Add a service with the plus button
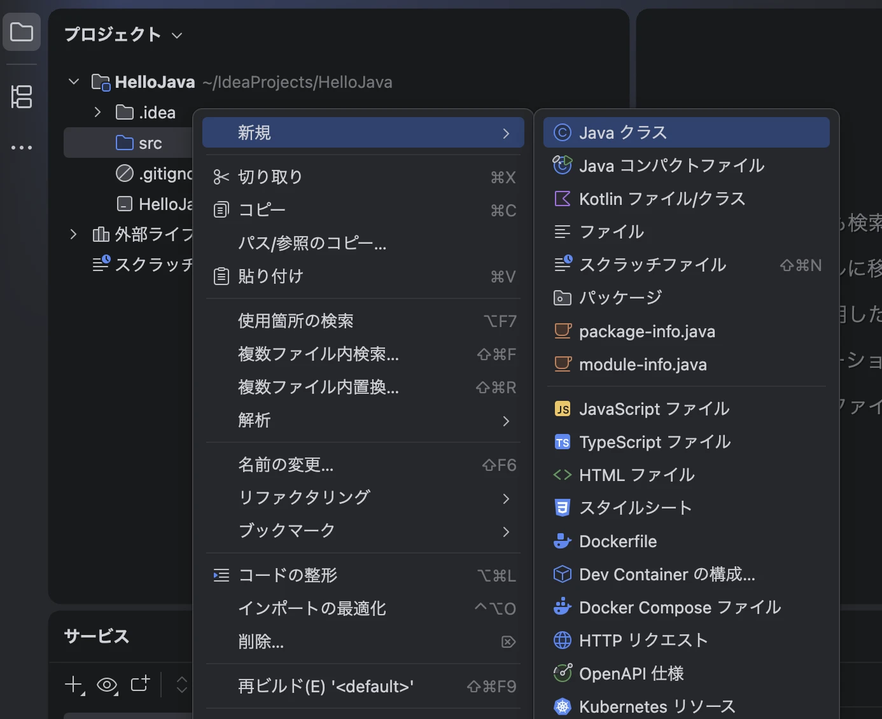882x719 pixels. point(74,685)
